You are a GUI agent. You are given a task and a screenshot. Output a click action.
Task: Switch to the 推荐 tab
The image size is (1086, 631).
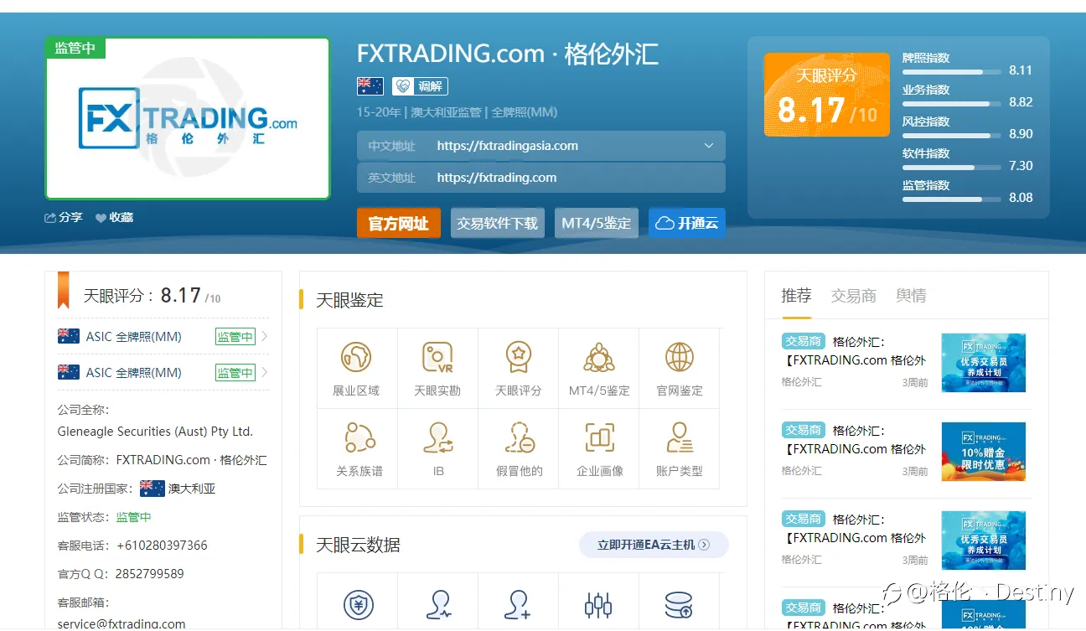pos(796,296)
